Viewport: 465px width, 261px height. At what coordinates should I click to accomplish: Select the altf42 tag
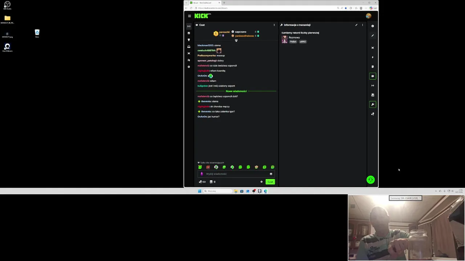(x=303, y=42)
